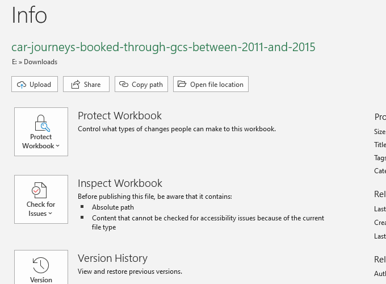The width and height of the screenshot is (386, 284).
Task: Click the Share arrow icon
Action: [x=75, y=85]
